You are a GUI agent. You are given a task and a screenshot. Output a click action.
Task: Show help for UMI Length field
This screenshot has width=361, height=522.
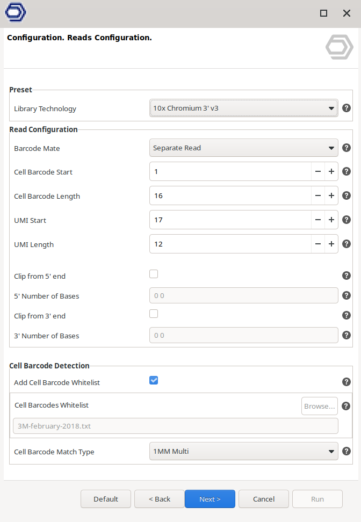pyautogui.click(x=346, y=244)
